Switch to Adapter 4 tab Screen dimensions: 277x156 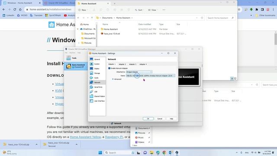pos(143,64)
